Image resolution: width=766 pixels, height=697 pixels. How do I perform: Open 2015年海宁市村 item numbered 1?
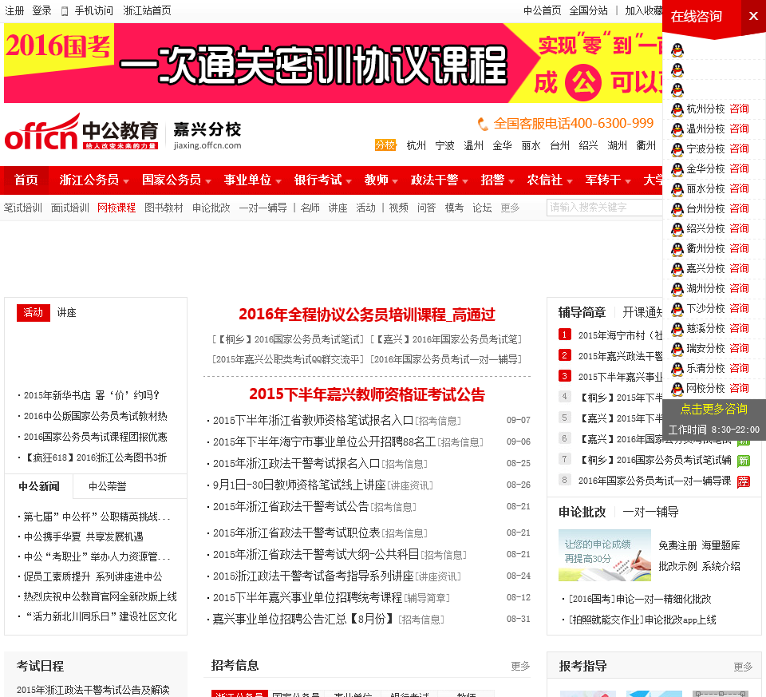[x=621, y=335]
